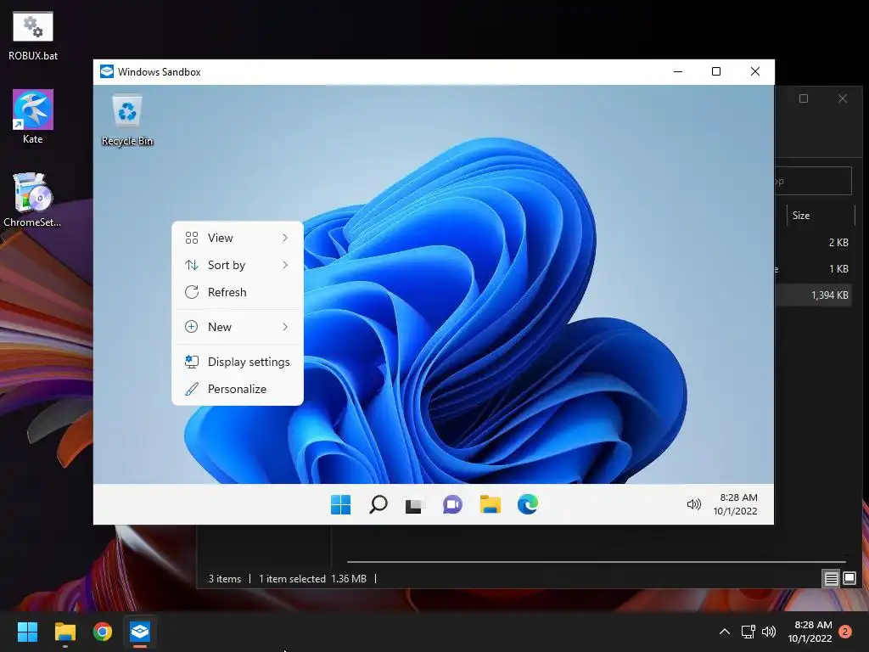Click the Size column header in Explorer
The image size is (869, 652).
point(821,215)
